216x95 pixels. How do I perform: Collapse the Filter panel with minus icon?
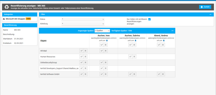(210, 14)
